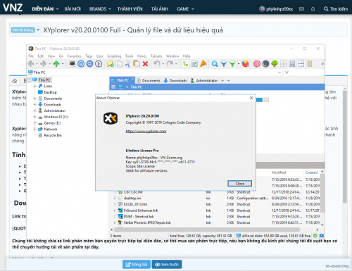Image resolution: width=352 pixels, height=271 pixels.
Task: Add a new tab with plus button
Action: tap(222, 81)
